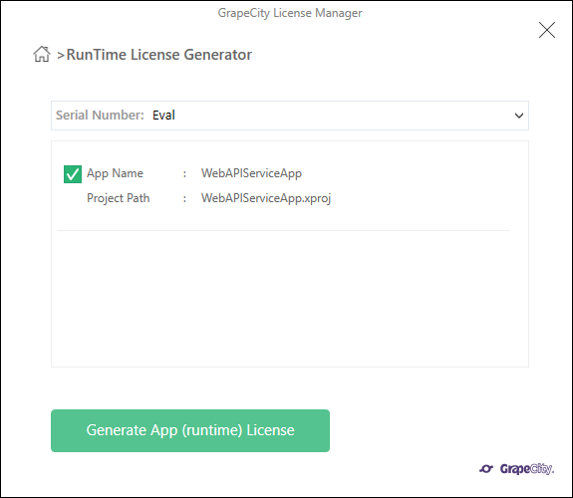Image resolution: width=573 pixels, height=498 pixels.
Task: Select the Eval value in the Serial Number box
Action: [163, 116]
